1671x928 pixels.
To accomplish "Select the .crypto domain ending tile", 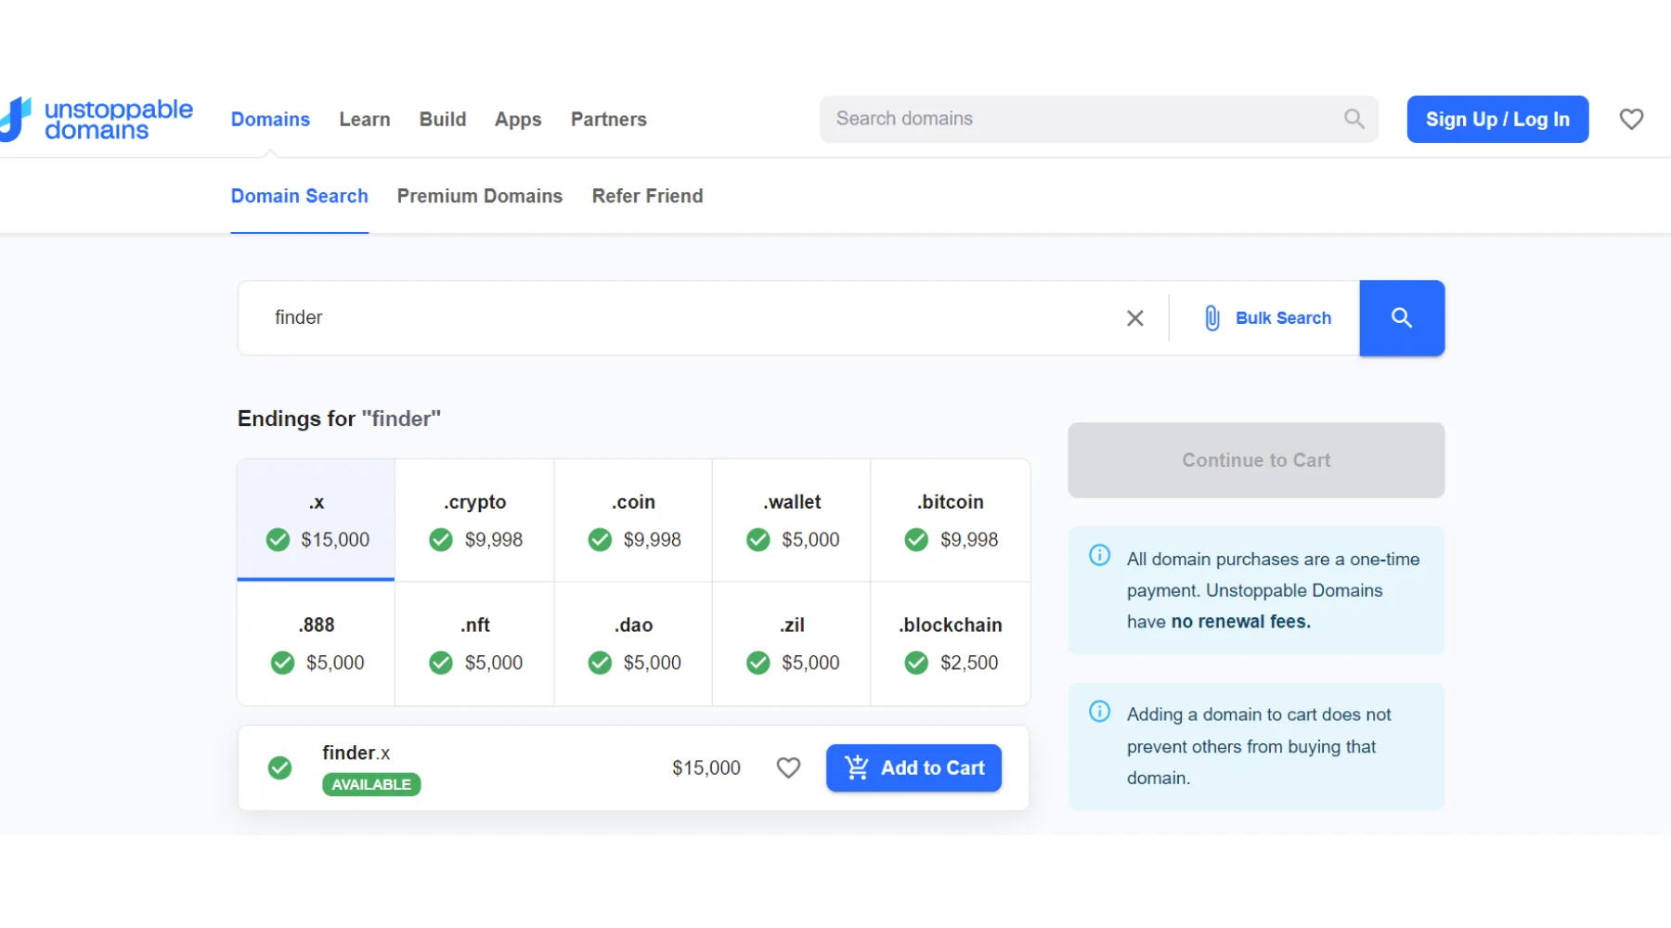I will coord(474,520).
